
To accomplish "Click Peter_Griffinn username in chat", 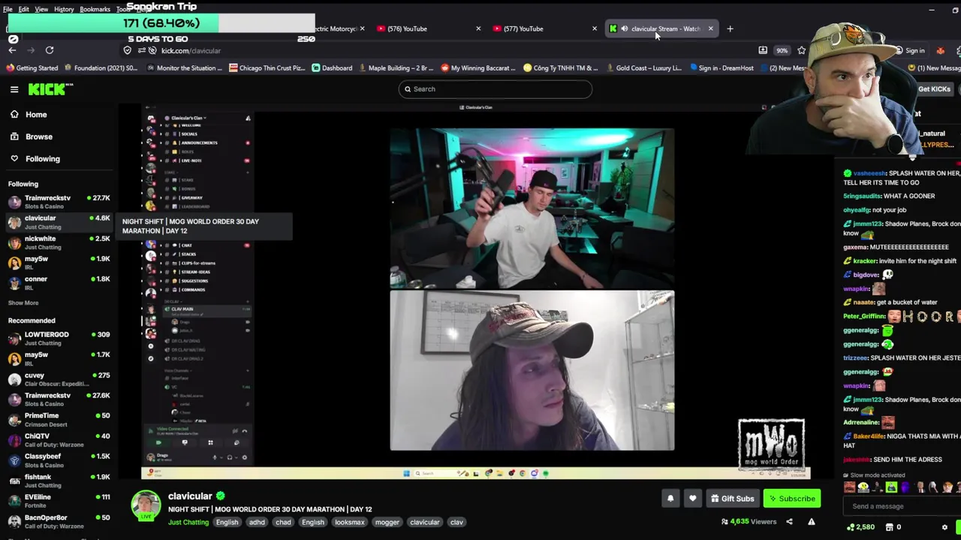I will coord(864,316).
